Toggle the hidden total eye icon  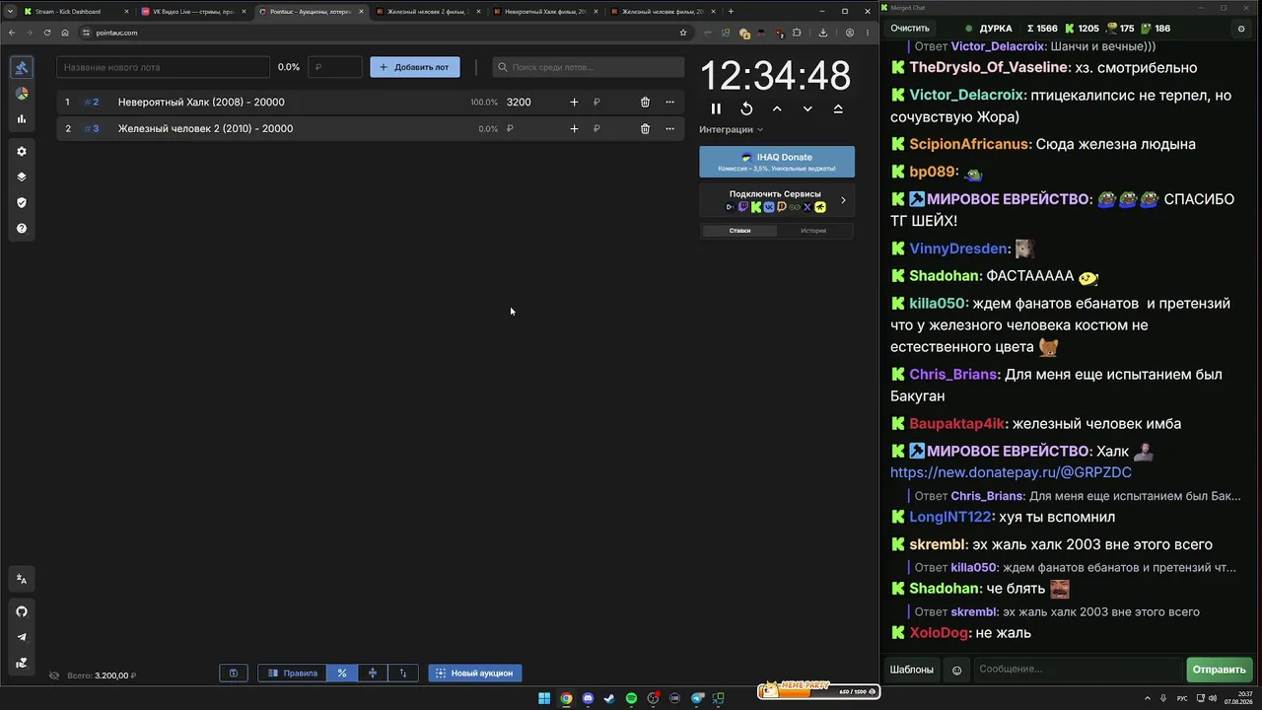(54, 675)
